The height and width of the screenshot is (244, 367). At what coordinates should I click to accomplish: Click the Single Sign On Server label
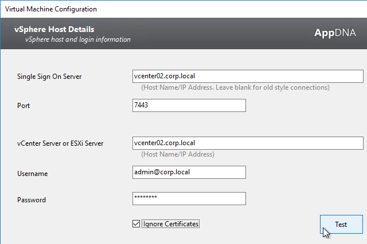pyautogui.click(x=49, y=77)
